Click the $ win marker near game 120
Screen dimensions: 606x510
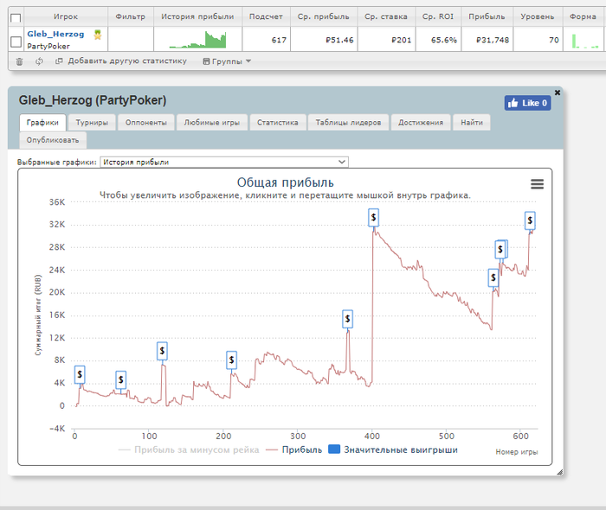pyautogui.click(x=162, y=351)
